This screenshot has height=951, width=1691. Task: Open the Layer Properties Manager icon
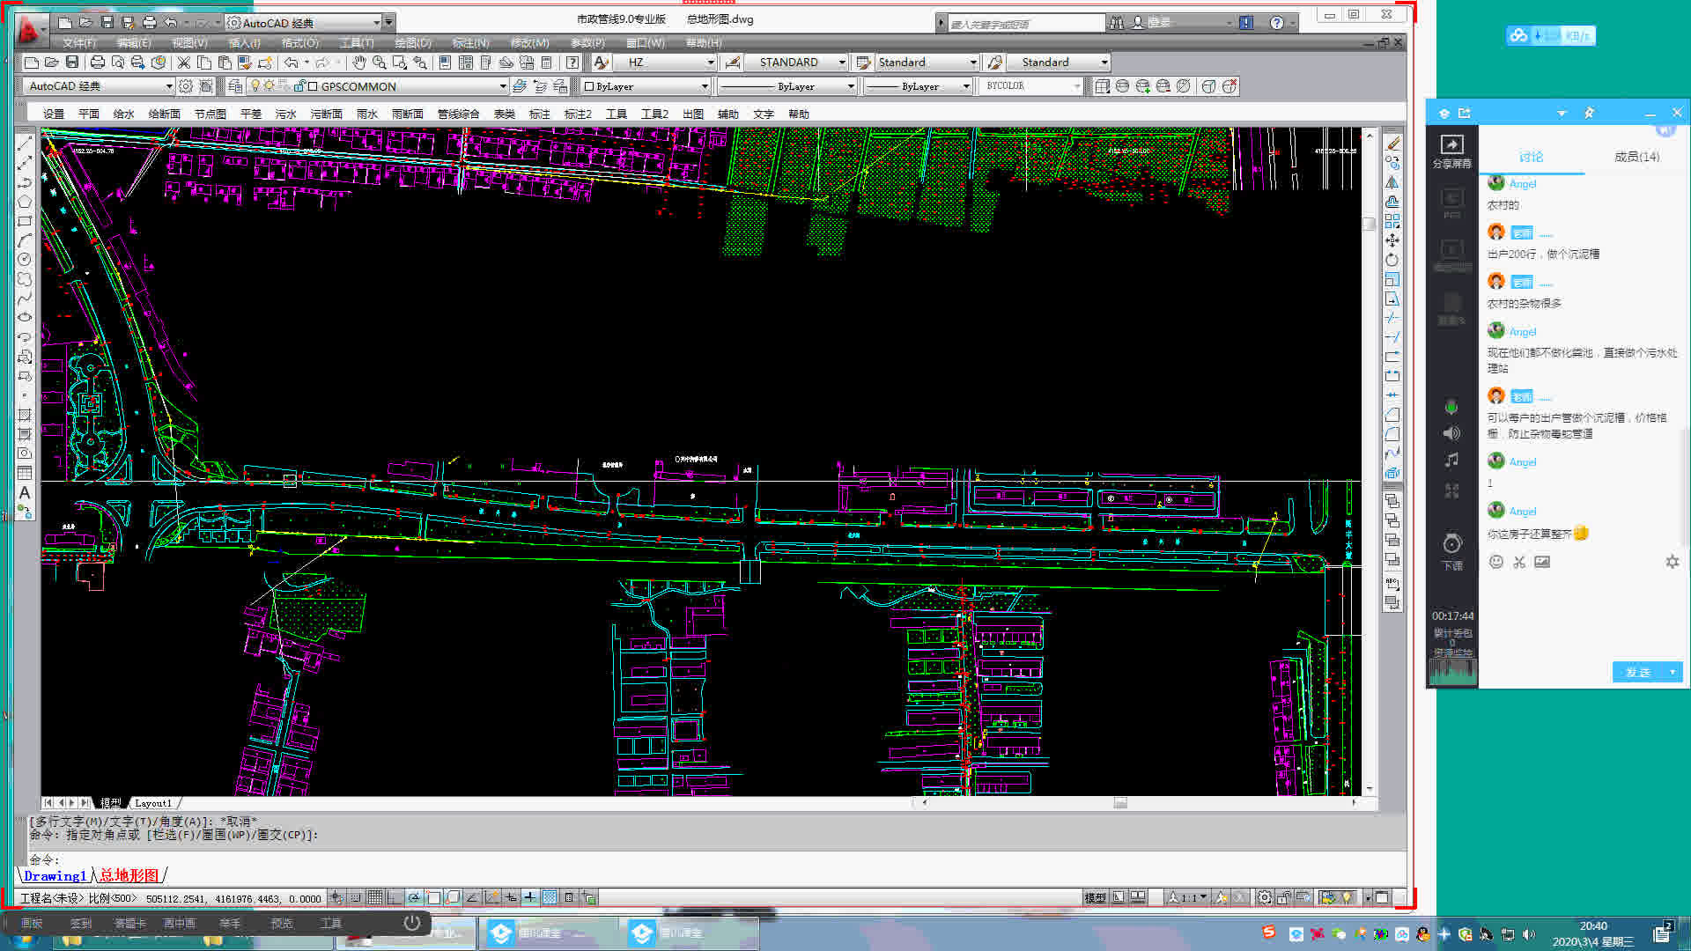235,86
